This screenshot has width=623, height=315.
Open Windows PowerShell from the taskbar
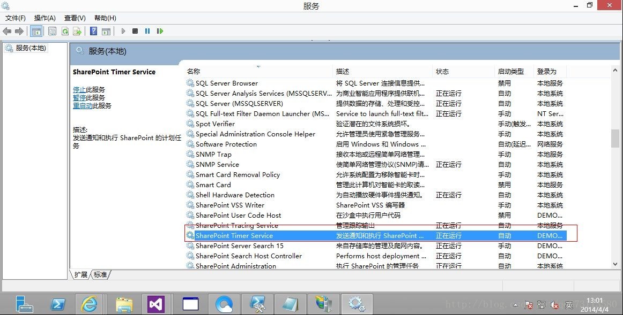[x=58, y=304]
